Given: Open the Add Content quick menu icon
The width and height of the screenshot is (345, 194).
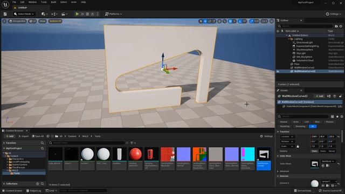Looking at the screenshot, I should click(44, 14).
